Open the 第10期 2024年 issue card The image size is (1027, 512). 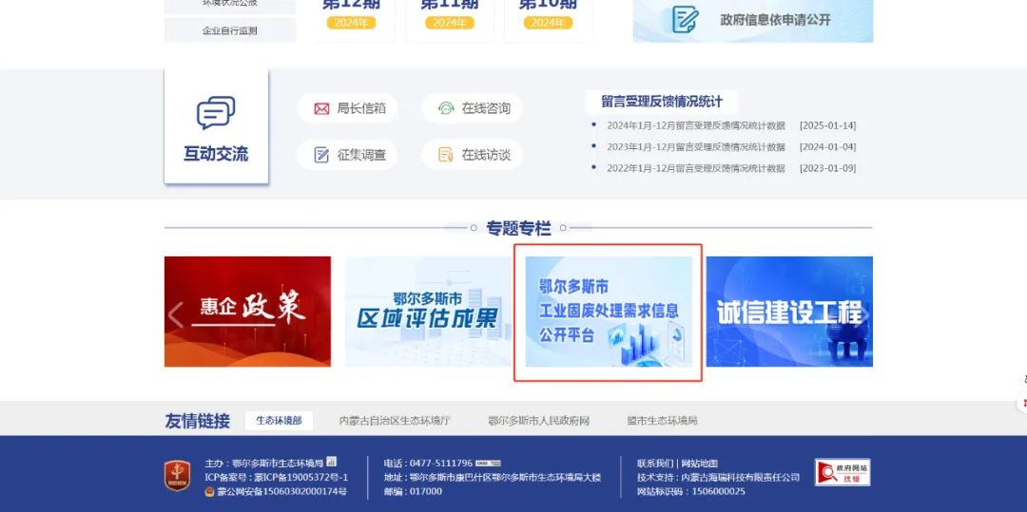coord(548,20)
